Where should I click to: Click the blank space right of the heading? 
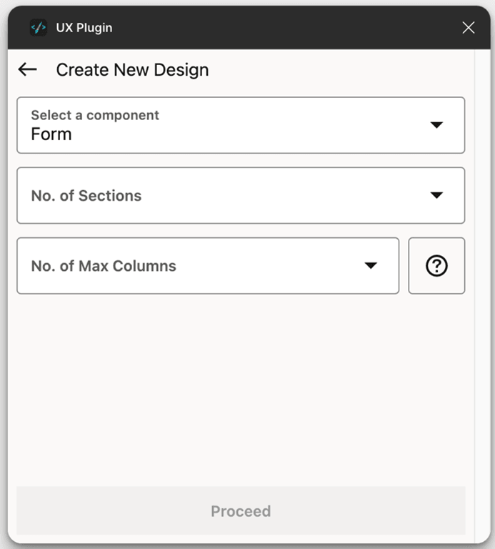(336, 70)
